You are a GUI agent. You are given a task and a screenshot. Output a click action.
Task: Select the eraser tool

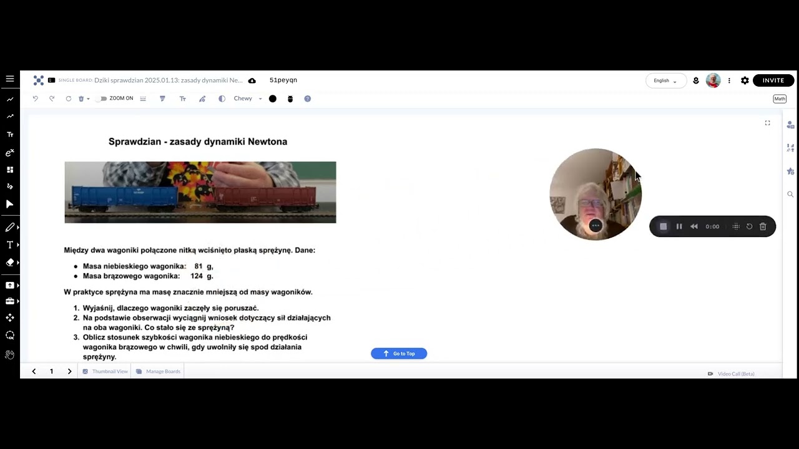(x=10, y=263)
